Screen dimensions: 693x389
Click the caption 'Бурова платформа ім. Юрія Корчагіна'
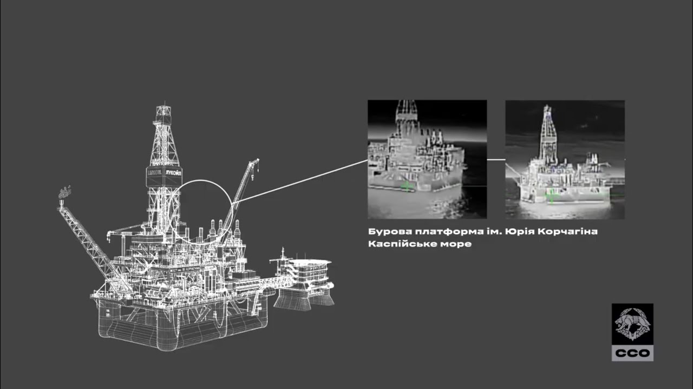pyautogui.click(x=482, y=231)
